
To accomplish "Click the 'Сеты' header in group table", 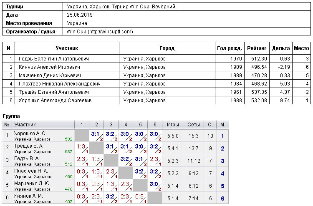I will click(x=193, y=125).
